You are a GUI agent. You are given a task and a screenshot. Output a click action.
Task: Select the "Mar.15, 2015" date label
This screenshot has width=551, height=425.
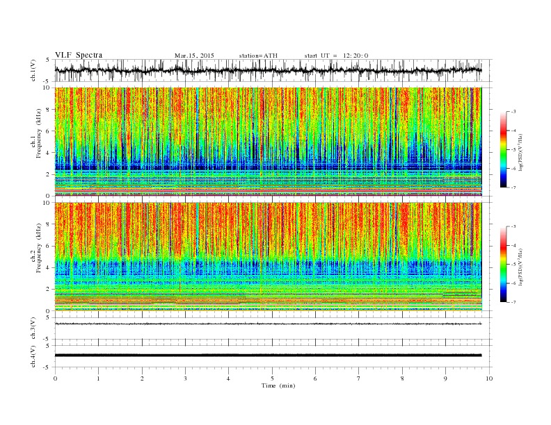pyautogui.click(x=194, y=56)
